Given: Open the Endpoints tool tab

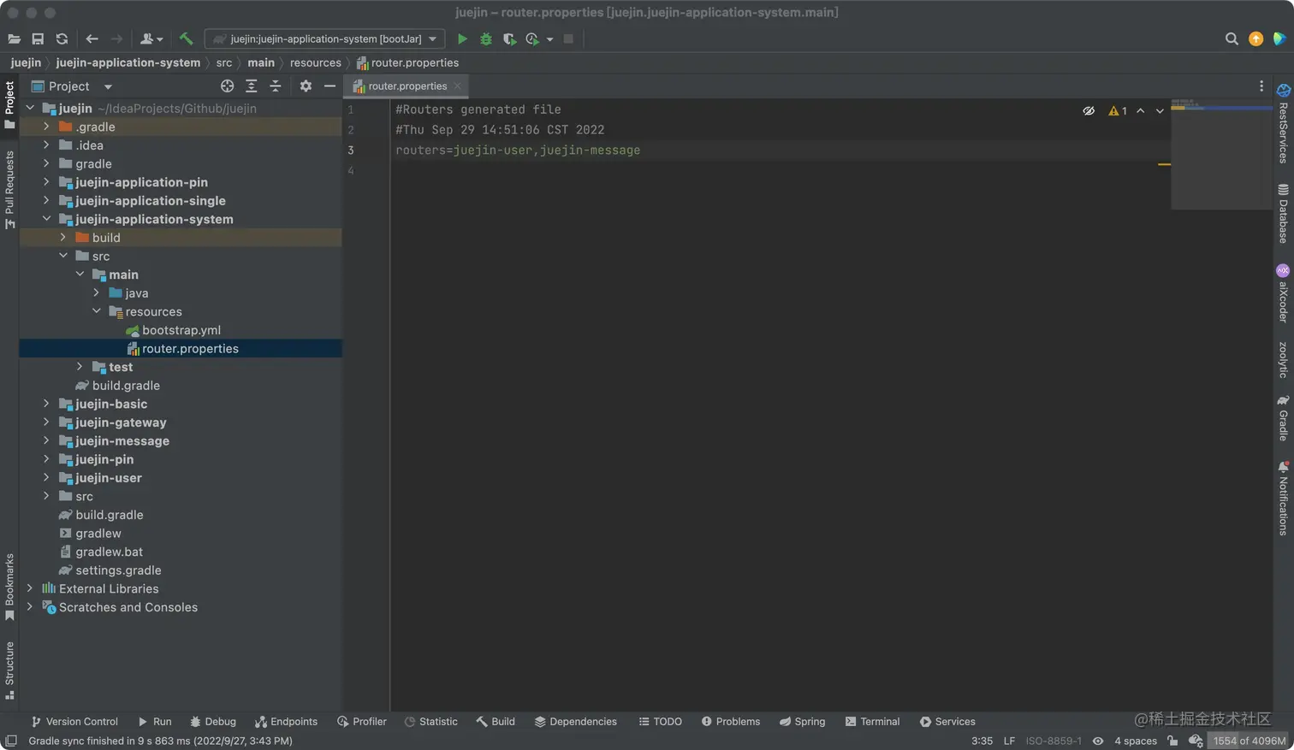Looking at the screenshot, I should click(286, 722).
